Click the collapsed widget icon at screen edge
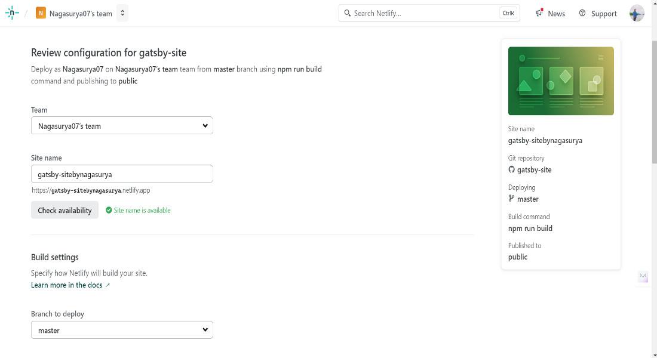Viewport: 657px width, 358px height. point(643,277)
